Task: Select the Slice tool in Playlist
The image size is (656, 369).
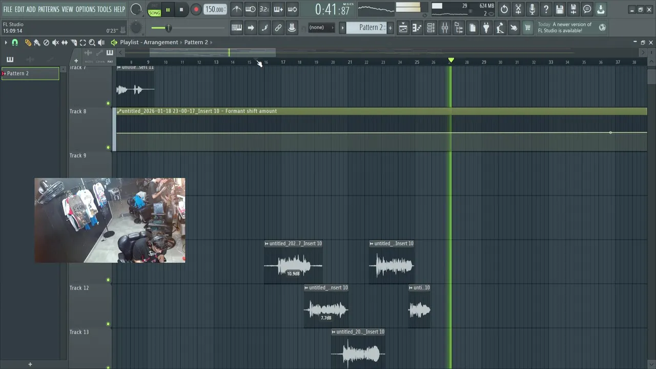Action: [x=74, y=43]
